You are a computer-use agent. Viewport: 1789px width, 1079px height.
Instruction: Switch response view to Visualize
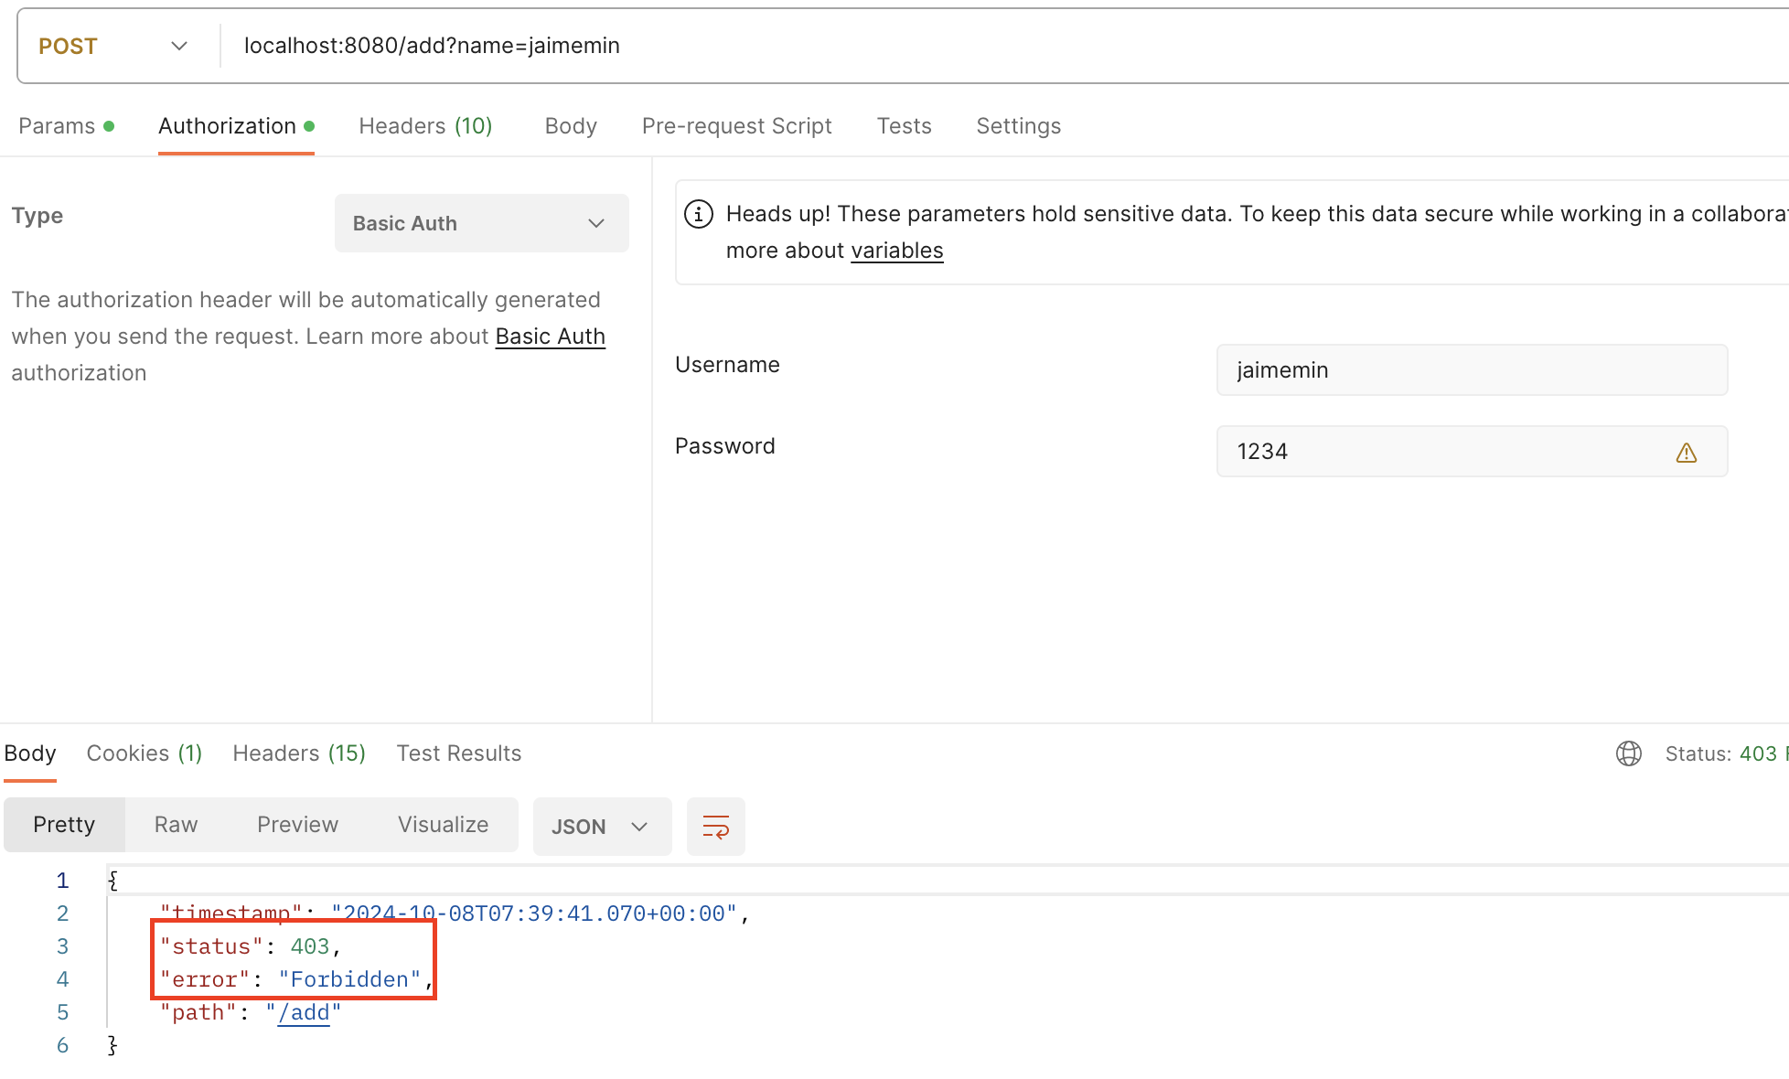pos(443,825)
